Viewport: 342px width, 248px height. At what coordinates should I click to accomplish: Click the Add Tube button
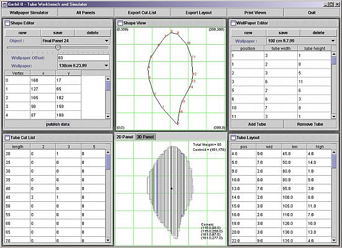(x=257, y=124)
